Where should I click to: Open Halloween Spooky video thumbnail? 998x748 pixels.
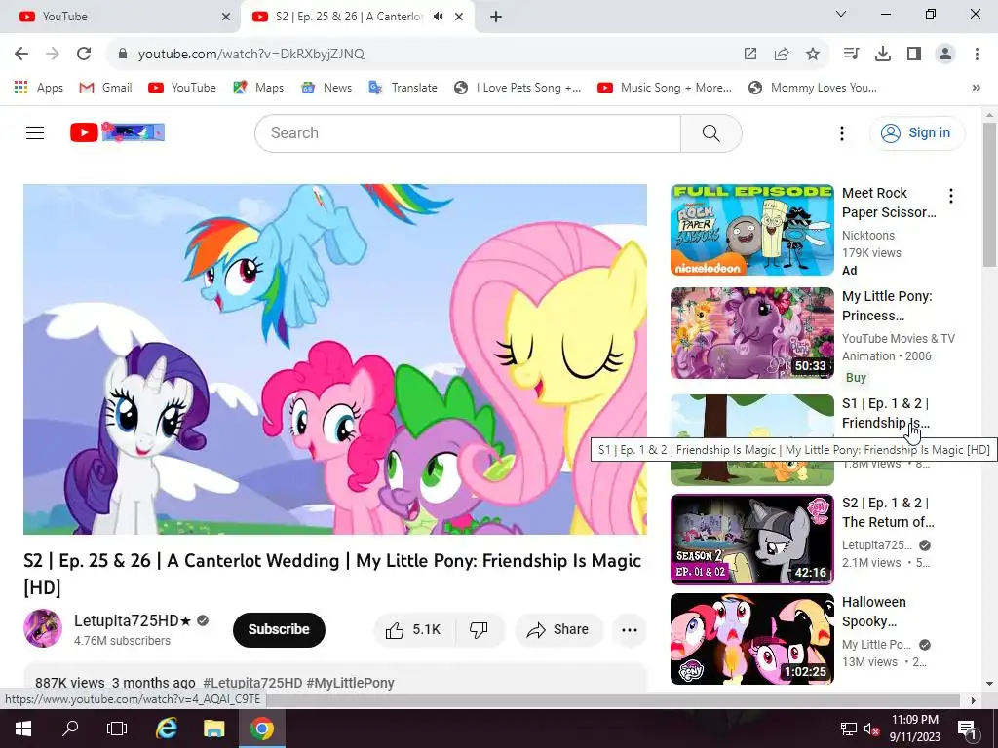[x=751, y=639]
